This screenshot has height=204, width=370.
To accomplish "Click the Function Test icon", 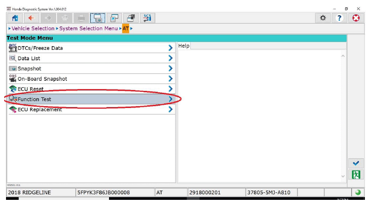I will click(13, 99).
